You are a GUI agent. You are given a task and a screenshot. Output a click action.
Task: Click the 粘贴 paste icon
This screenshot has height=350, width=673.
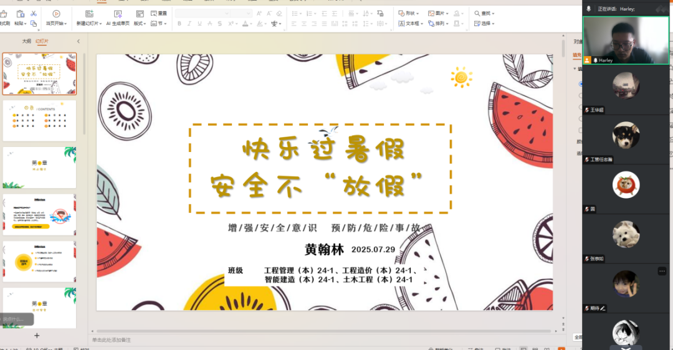(x=20, y=13)
